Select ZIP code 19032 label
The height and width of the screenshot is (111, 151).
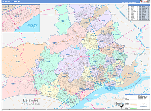click(115, 76)
